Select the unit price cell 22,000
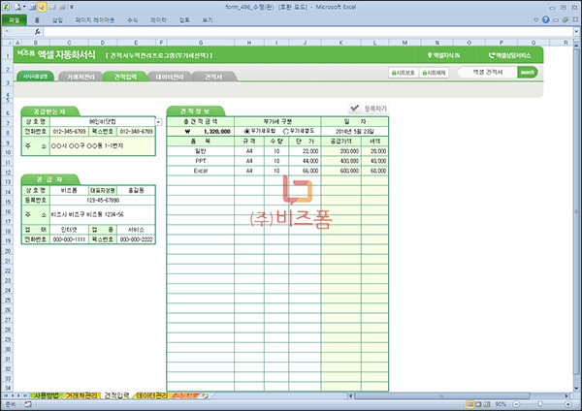The image size is (582, 411). pos(305,151)
